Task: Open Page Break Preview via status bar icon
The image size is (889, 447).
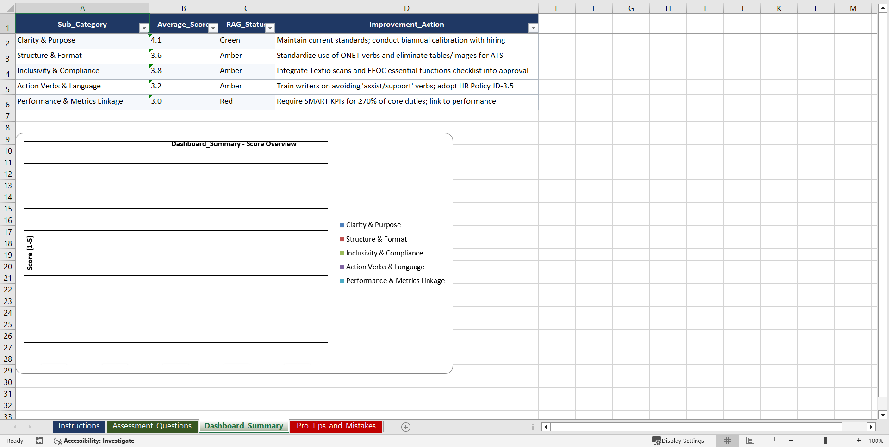Action: click(772, 441)
